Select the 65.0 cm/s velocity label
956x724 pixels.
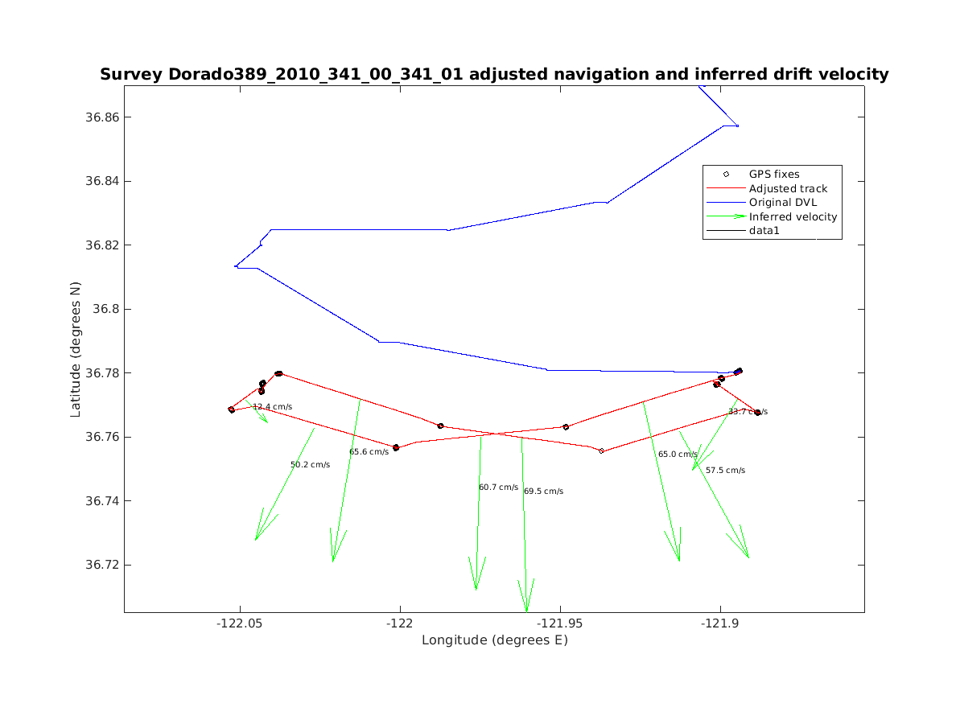[x=678, y=455]
